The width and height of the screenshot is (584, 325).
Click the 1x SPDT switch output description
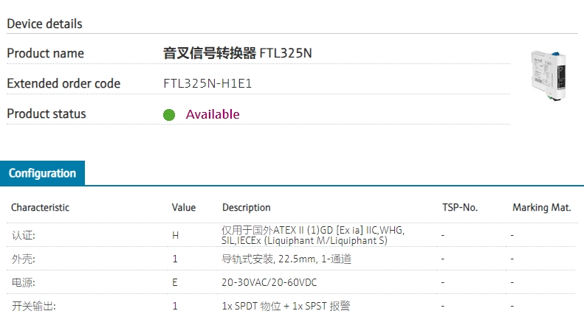coord(286,306)
